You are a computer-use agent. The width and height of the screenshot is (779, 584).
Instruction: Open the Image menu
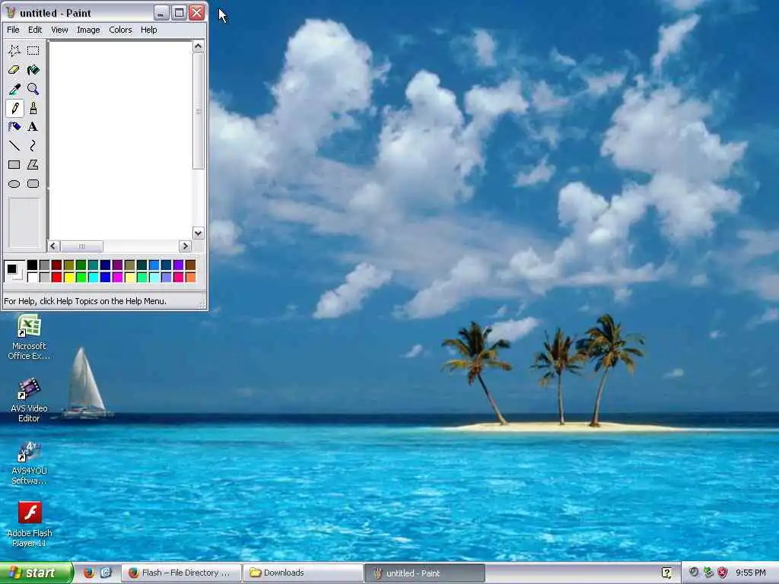(x=88, y=30)
